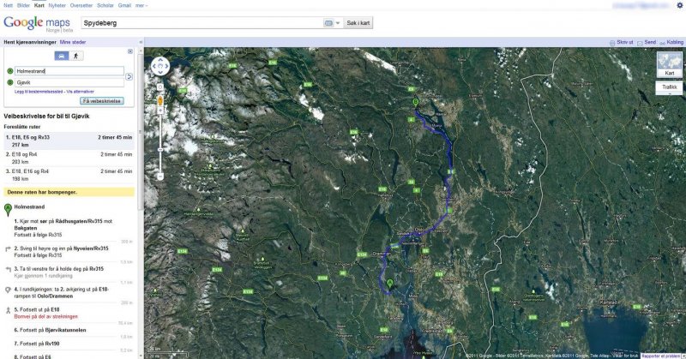Image resolution: width=686 pixels, height=359 pixels.
Task: Click the on-screen keyboard icon in search box
Action: tap(328, 23)
